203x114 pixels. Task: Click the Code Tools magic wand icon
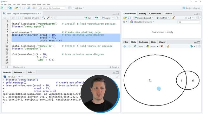tap(48, 18)
